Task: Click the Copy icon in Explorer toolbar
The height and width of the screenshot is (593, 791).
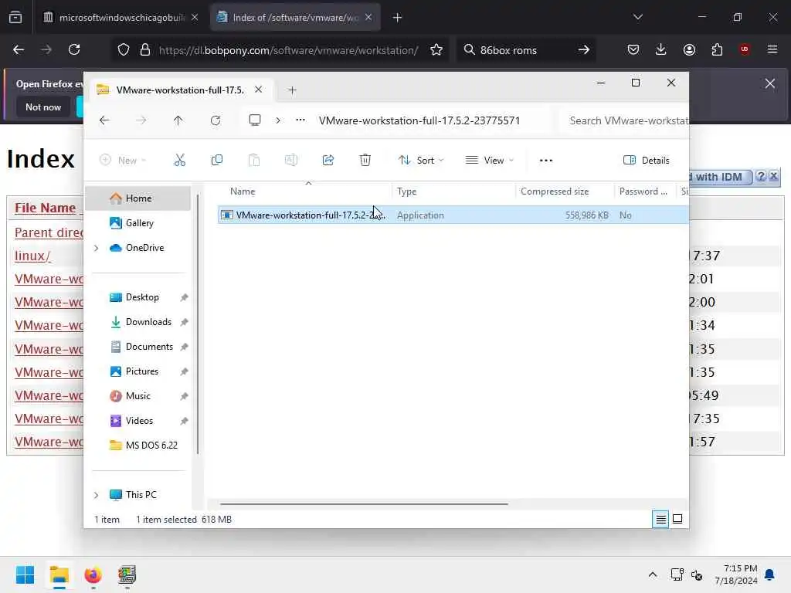Action: pyautogui.click(x=217, y=161)
